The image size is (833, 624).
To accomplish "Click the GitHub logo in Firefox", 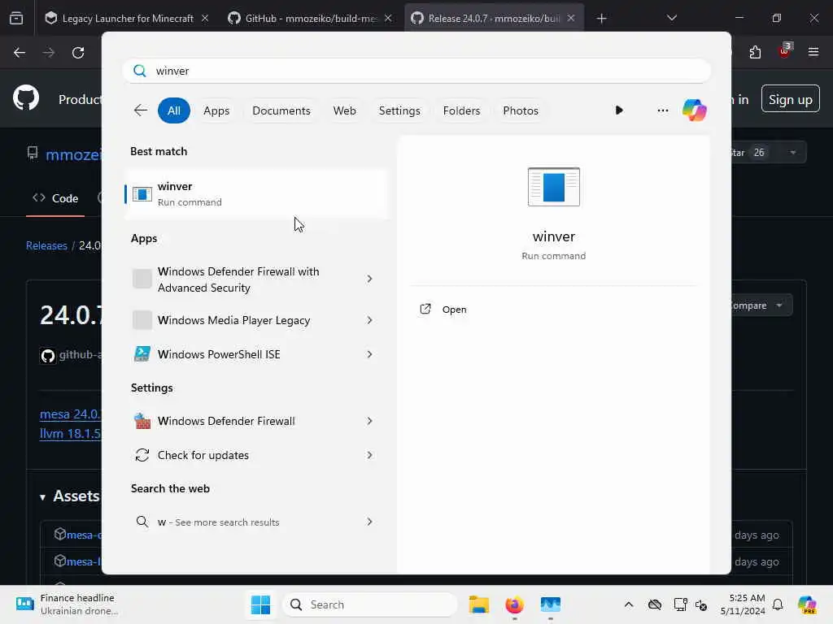I will coord(26,98).
